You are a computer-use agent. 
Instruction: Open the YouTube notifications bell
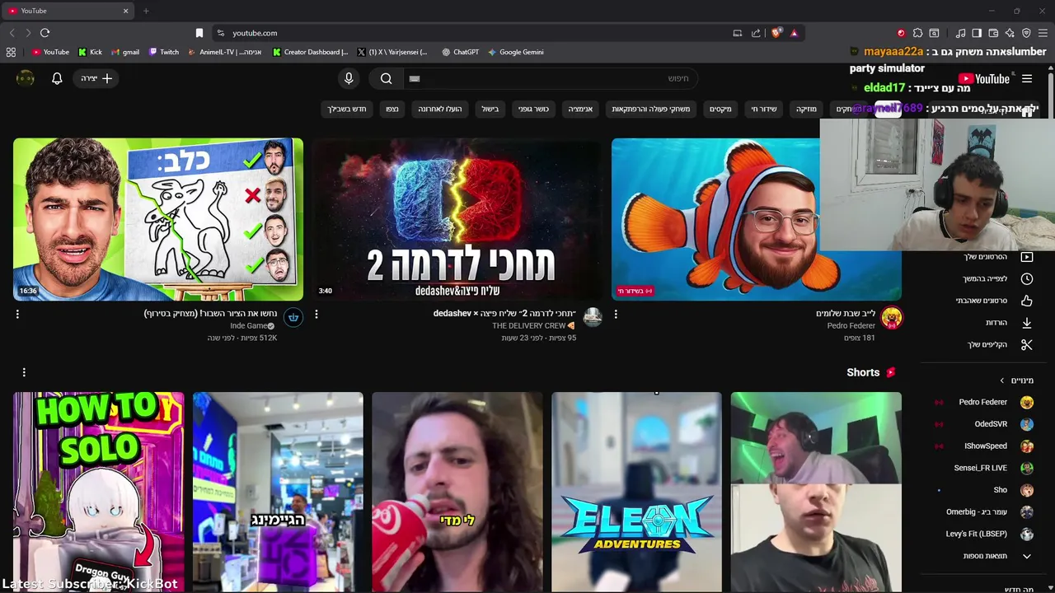coord(57,78)
